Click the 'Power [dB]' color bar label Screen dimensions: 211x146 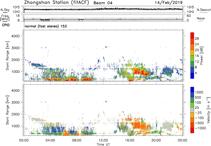[x=202, y=56]
